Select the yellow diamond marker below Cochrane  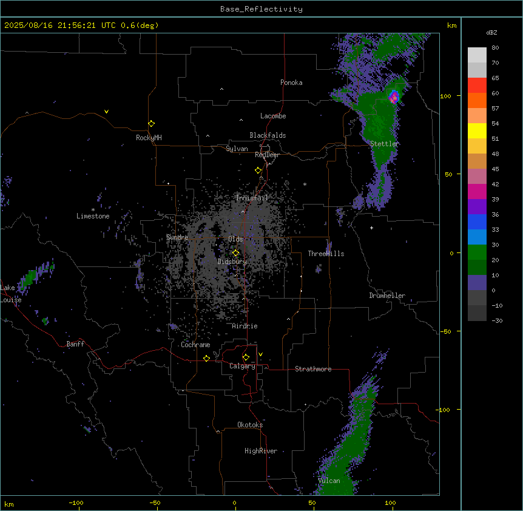(206, 358)
